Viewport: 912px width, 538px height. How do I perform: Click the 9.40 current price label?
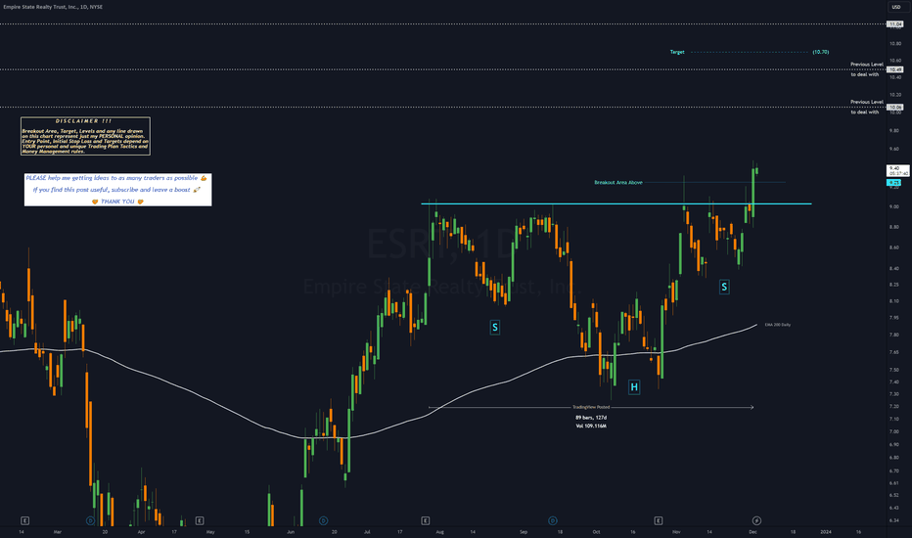click(897, 170)
